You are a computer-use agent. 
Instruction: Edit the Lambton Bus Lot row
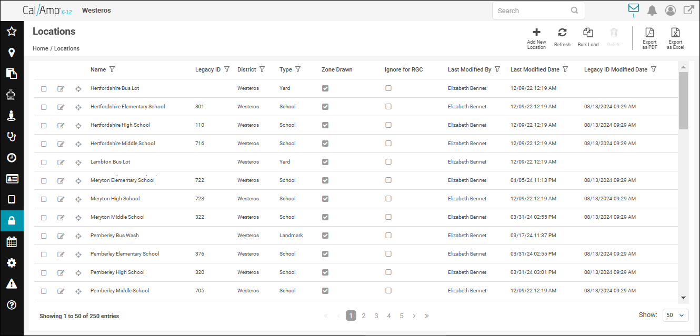coord(61,162)
